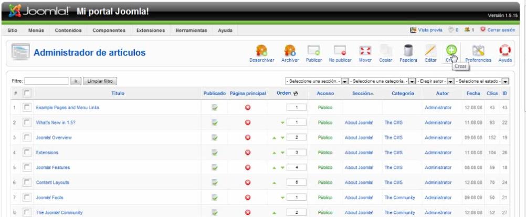Sort by the Clics column header
Image resolution: width=526 pixels, height=217 pixels.
click(492, 94)
